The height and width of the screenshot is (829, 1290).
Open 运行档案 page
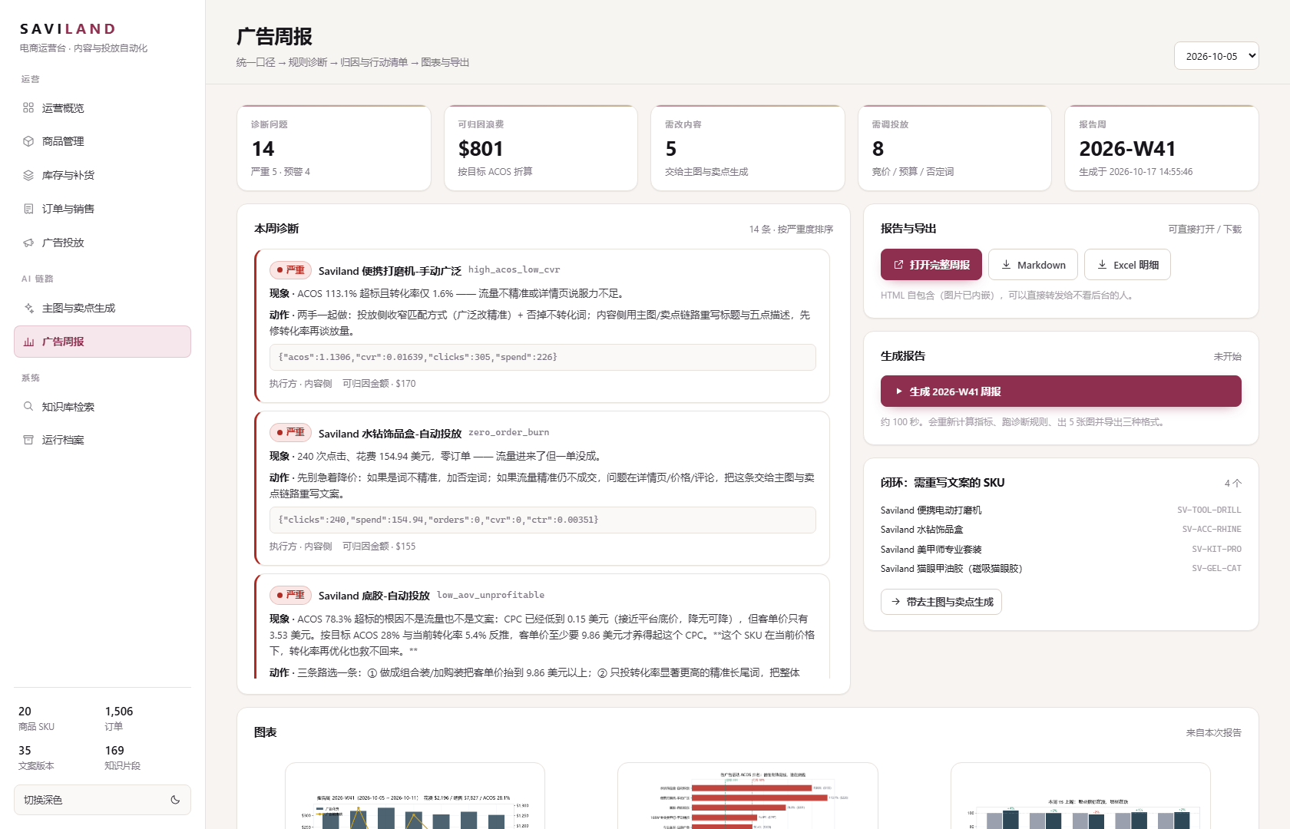pyautogui.click(x=102, y=440)
